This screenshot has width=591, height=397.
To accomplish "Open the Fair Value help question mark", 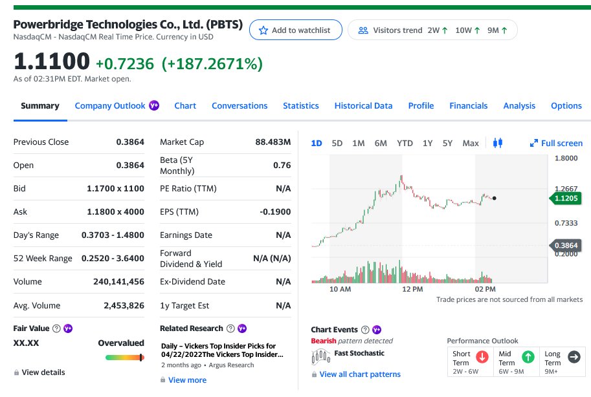I will pos(56,328).
